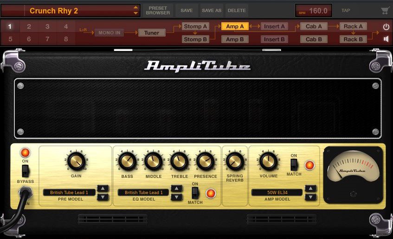Select signal chain routing 8
This screenshot has width=393, height=239.
(66, 39)
